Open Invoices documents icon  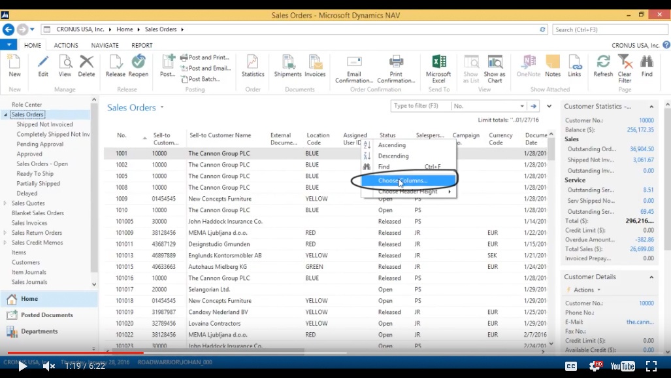coord(315,62)
